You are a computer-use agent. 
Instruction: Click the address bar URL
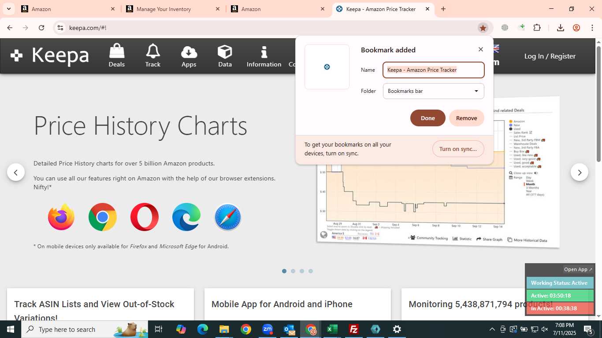click(88, 28)
